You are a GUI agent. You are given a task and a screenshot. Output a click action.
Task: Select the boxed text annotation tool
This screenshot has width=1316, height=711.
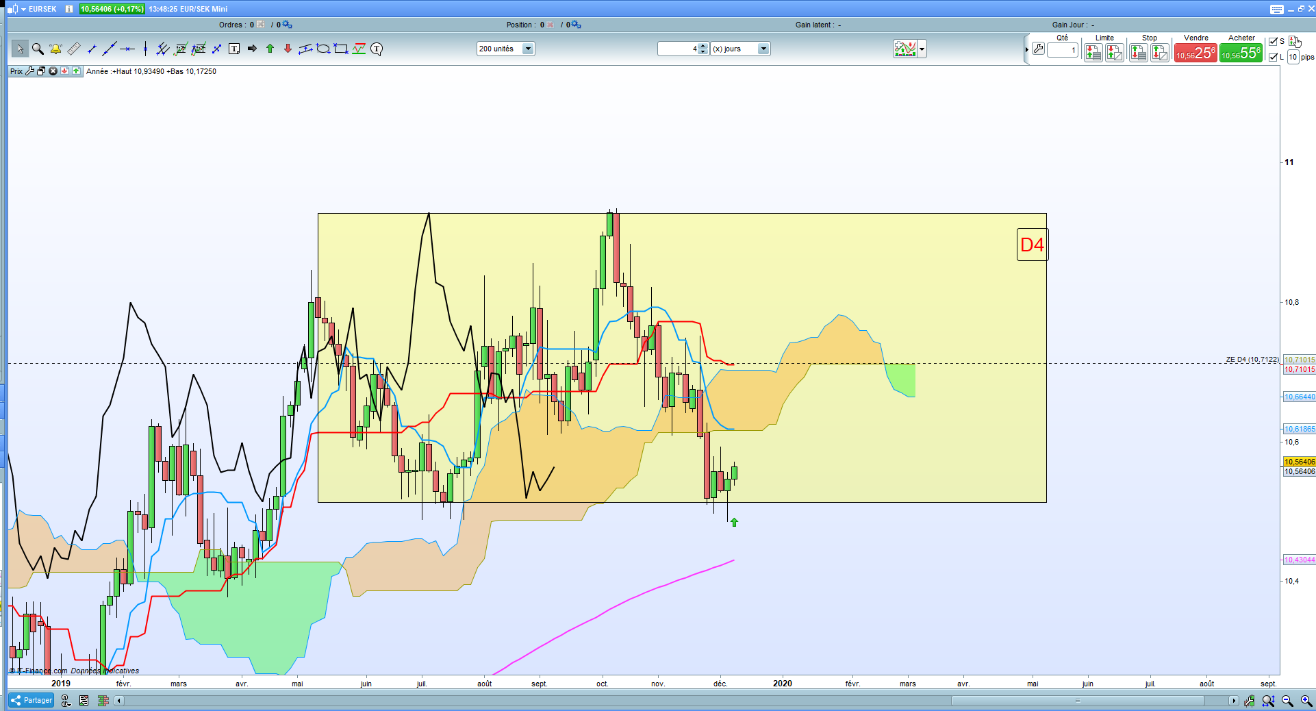click(x=234, y=49)
